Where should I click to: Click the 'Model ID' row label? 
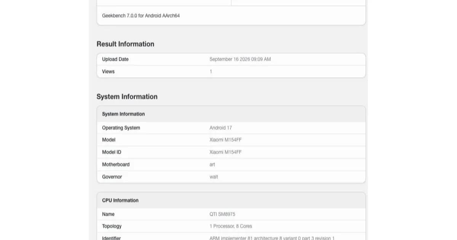[112, 152]
